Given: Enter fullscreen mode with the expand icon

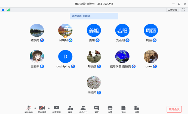Looking at the screenshot, I should pos(183,10).
